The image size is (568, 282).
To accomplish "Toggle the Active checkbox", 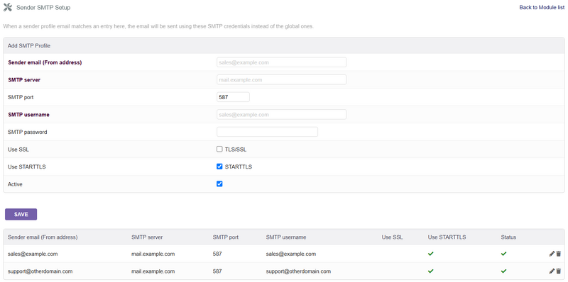I will tap(219, 184).
